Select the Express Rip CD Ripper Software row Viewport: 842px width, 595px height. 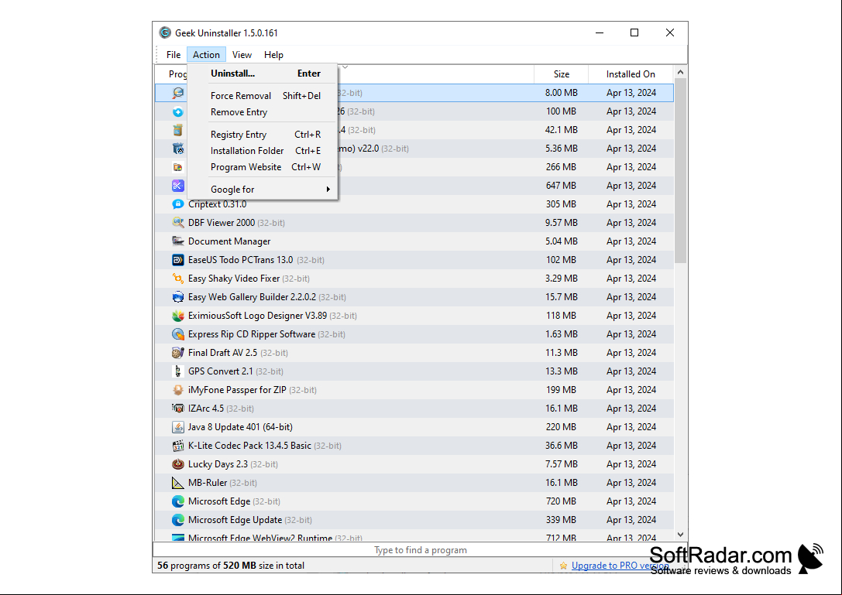coord(414,333)
